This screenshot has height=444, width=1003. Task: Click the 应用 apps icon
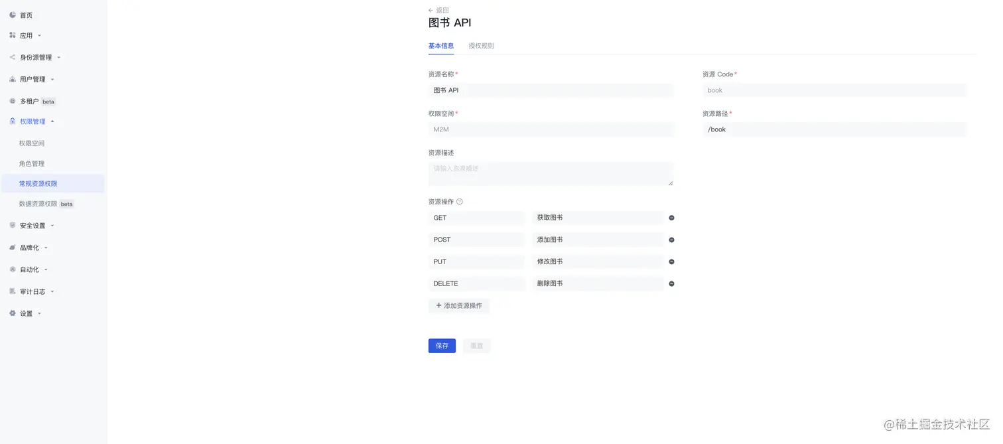[x=13, y=35]
